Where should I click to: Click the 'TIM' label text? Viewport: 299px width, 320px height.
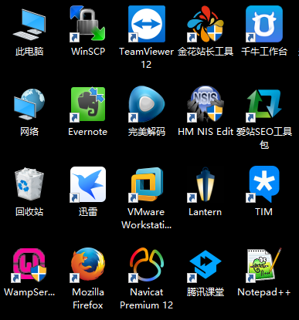pos(264,212)
